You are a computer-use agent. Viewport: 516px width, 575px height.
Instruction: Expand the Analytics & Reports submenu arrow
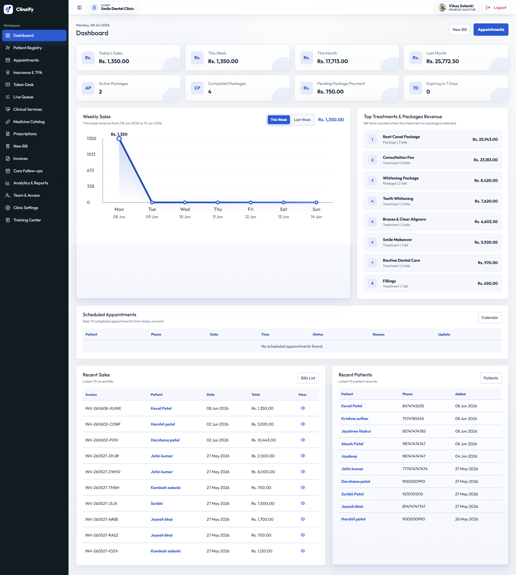click(x=61, y=183)
